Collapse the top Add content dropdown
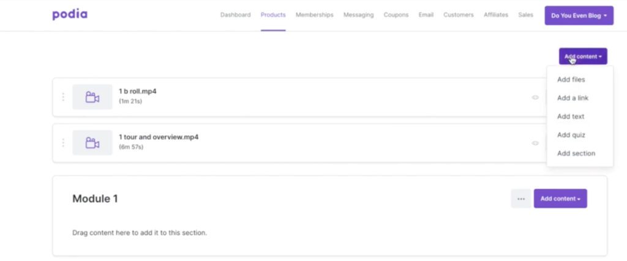This screenshot has width=627, height=261. coord(582,56)
